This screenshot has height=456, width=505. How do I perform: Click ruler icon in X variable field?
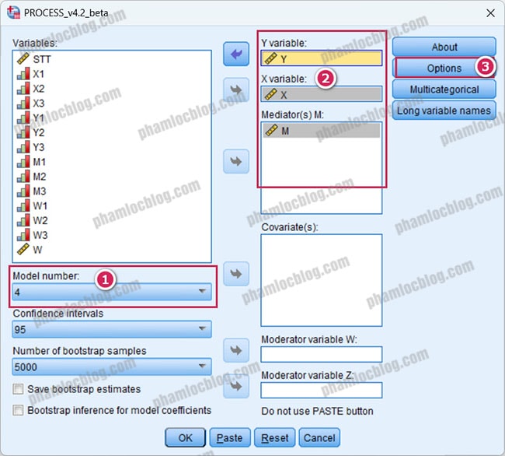pyautogui.click(x=270, y=94)
